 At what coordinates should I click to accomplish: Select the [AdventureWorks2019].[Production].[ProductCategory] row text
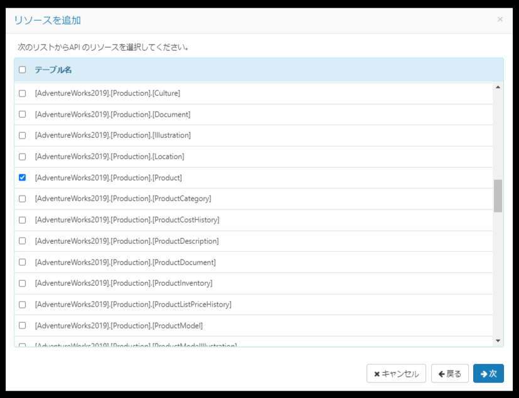[123, 199]
